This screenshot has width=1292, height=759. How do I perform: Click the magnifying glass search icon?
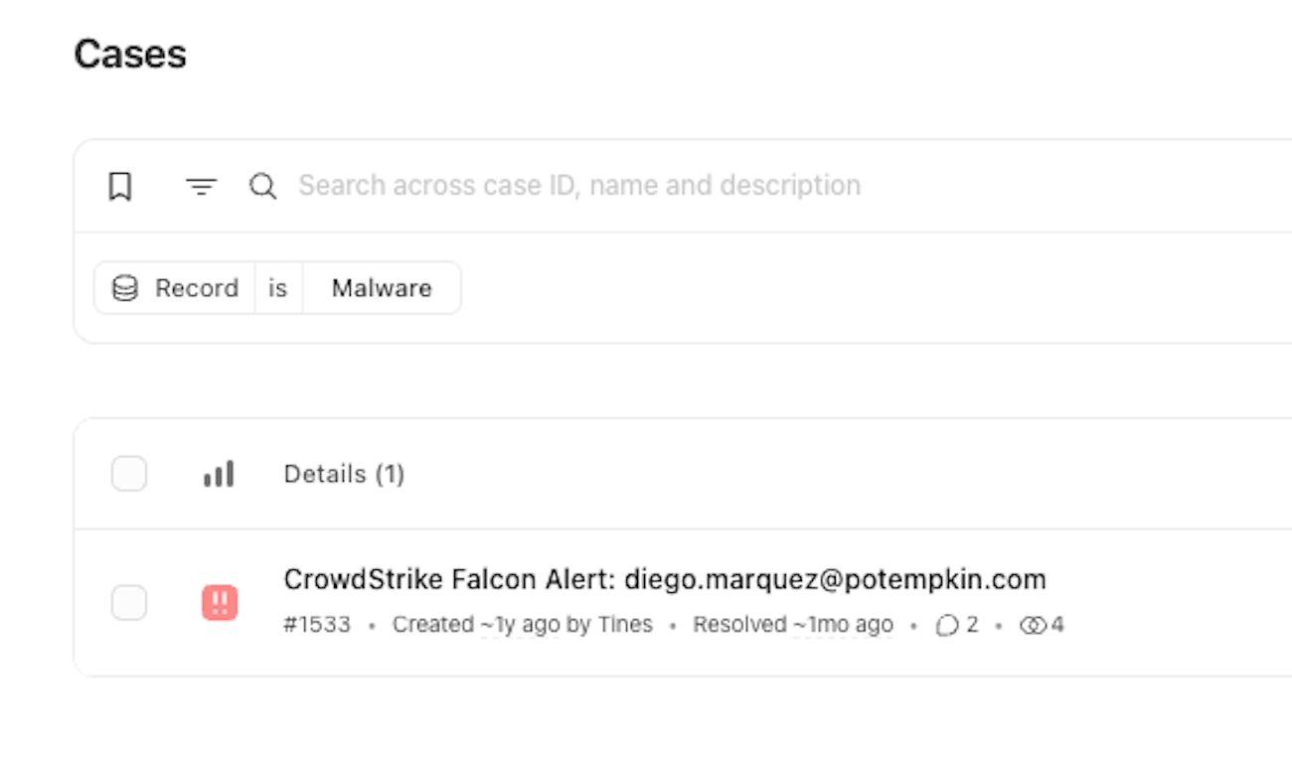point(262,186)
